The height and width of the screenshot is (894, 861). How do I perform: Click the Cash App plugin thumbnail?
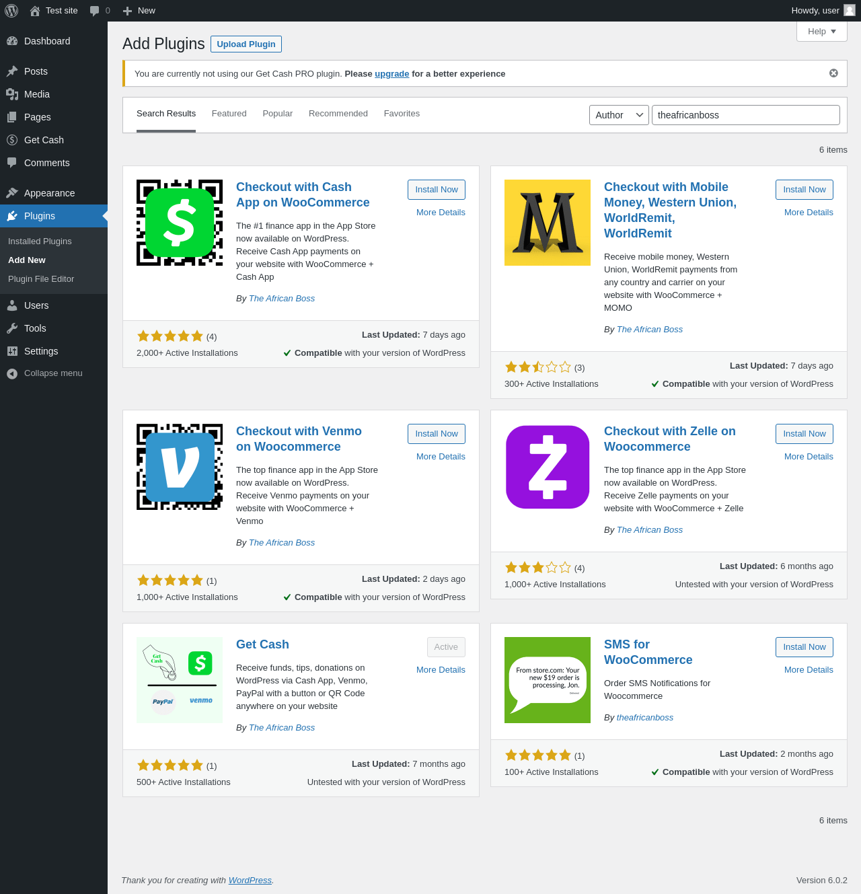tap(180, 223)
